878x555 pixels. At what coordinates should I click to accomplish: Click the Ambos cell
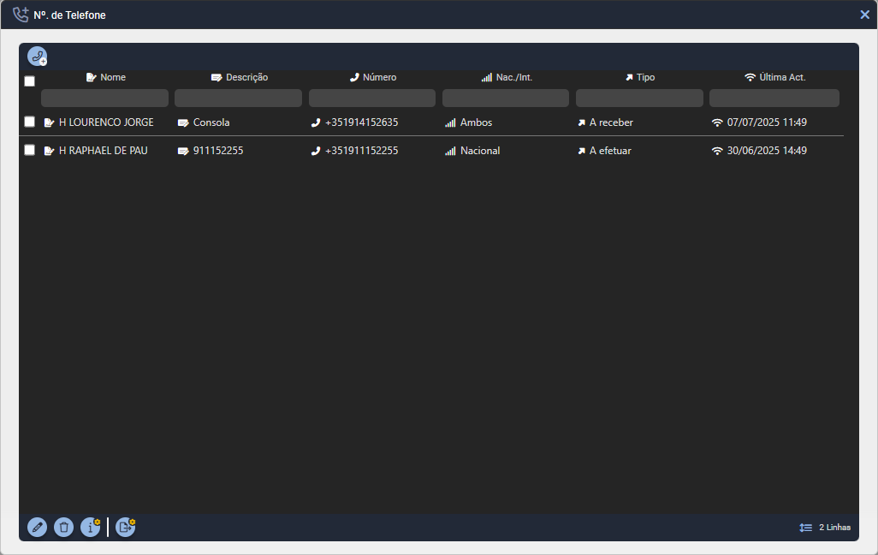(x=476, y=122)
